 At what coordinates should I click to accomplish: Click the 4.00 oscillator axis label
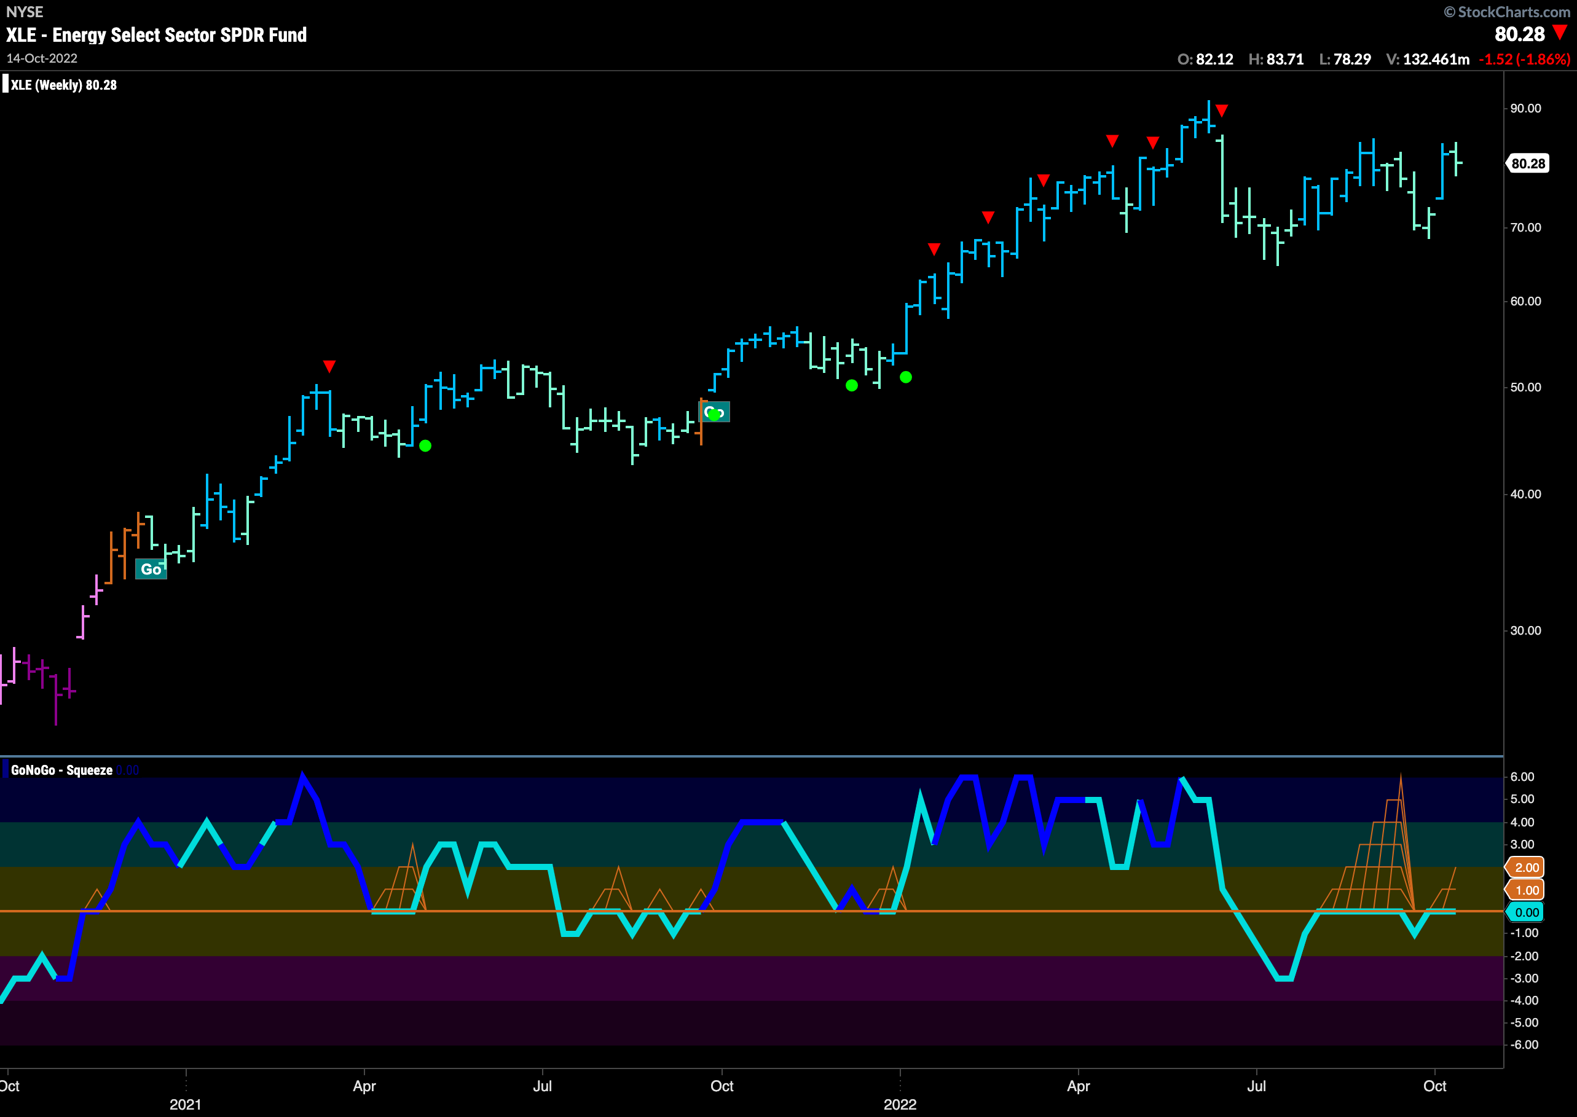point(1522,822)
